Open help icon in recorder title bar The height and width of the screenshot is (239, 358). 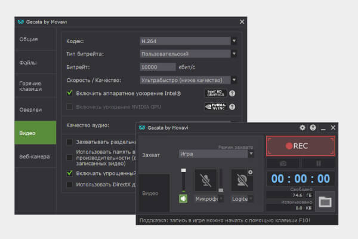[313, 128]
